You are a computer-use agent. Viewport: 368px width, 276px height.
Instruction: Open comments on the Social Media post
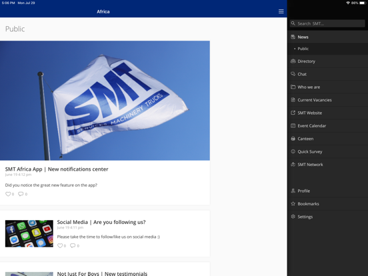73,245
